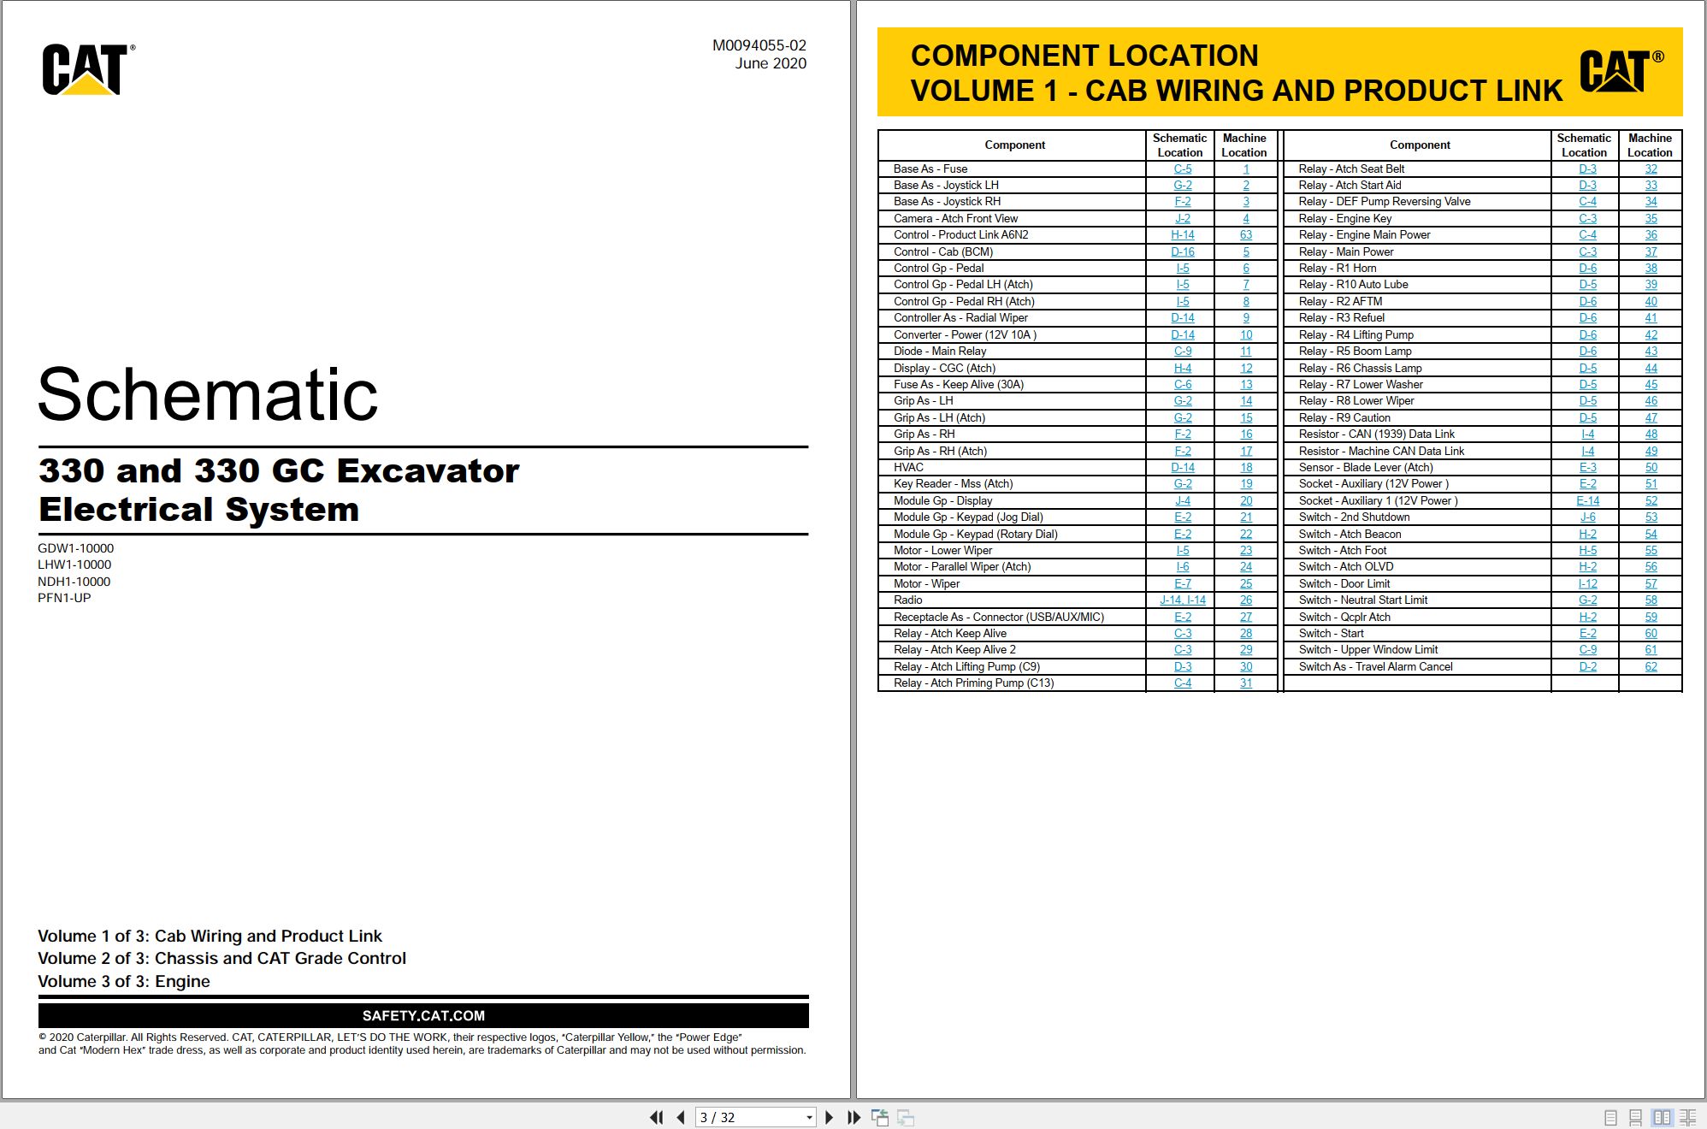This screenshot has height=1129, width=1707.
Task: Open machine location 36 for Engine Main Power relay
Action: click(1651, 234)
